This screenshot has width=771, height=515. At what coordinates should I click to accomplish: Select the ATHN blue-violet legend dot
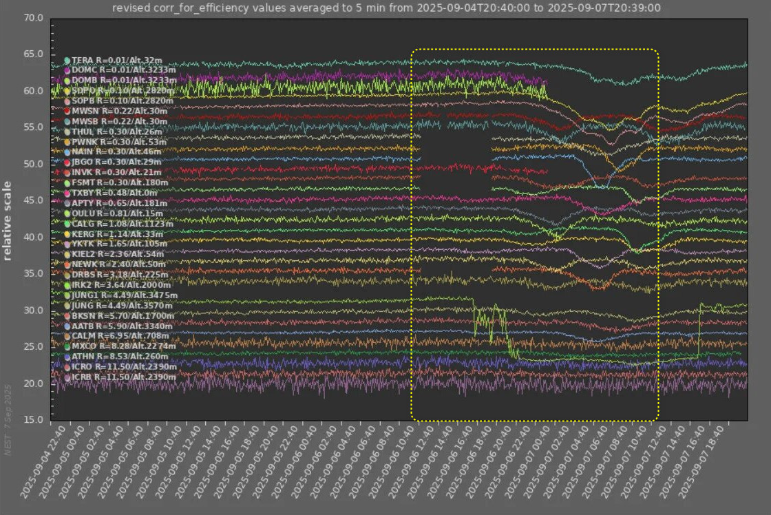(x=67, y=357)
